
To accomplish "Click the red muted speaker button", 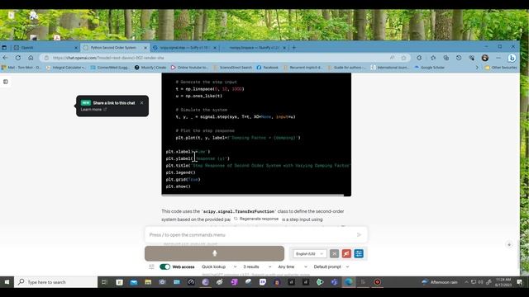I will [x=346, y=253].
